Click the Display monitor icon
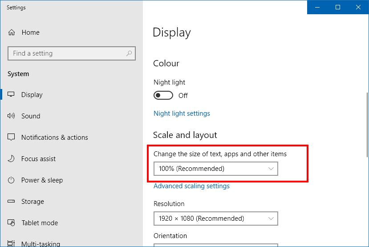This screenshot has width=369, height=247. (12, 95)
